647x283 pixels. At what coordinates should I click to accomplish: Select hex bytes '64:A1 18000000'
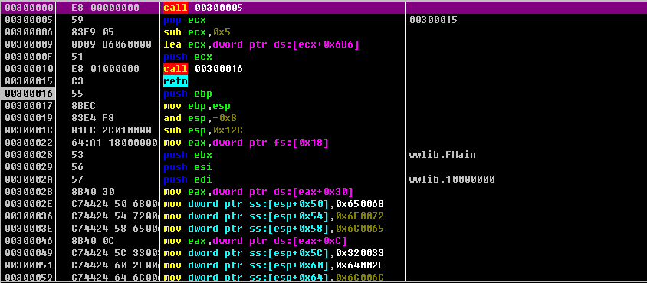[x=114, y=143]
